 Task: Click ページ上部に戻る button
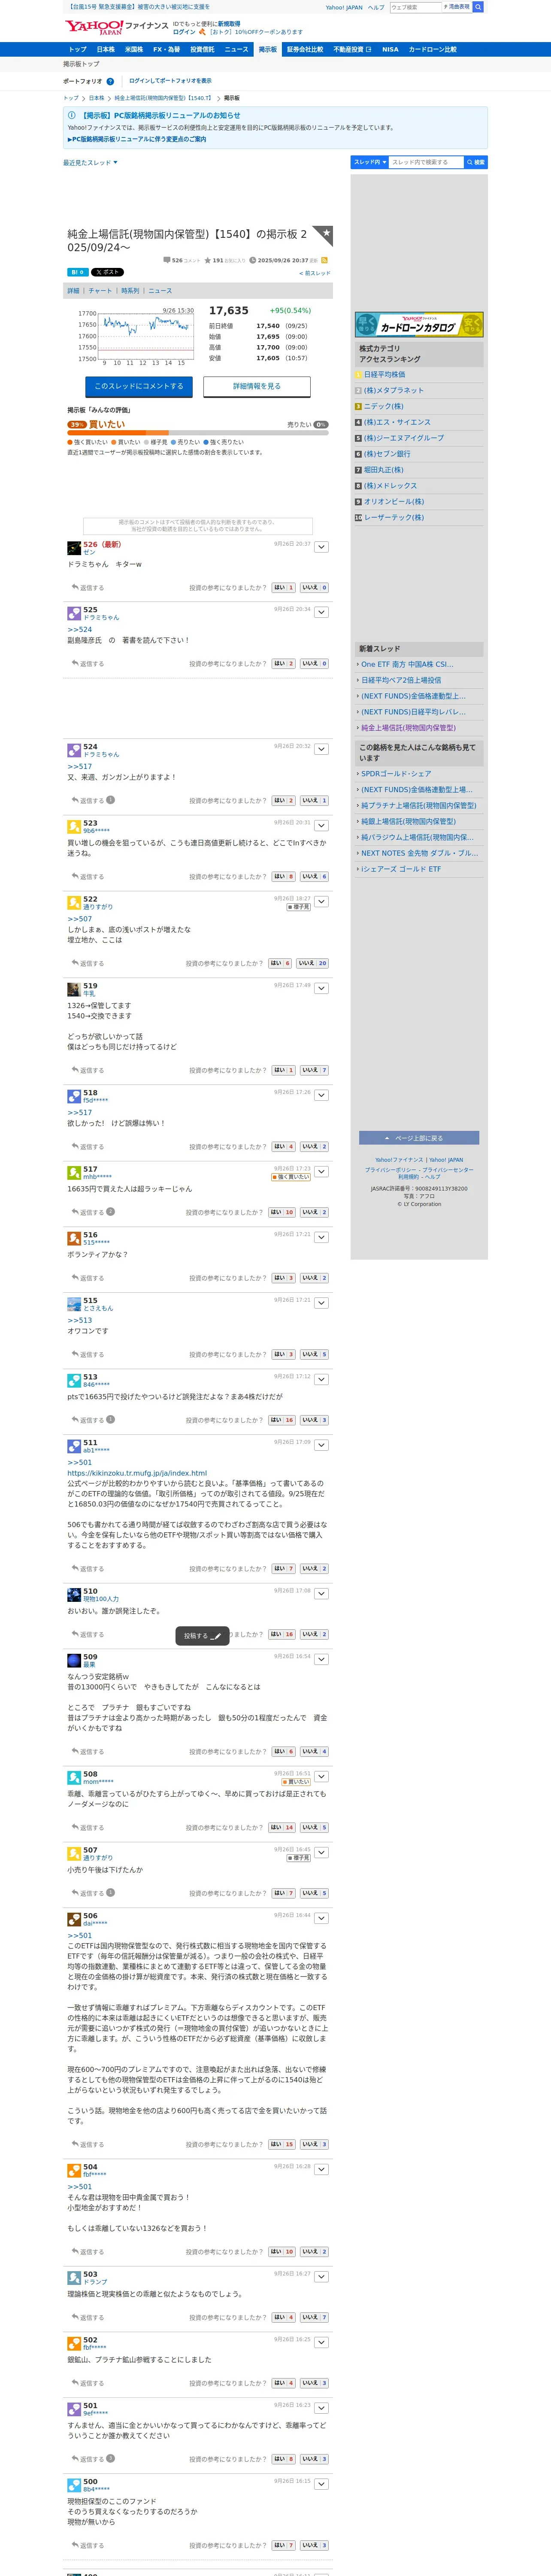[x=419, y=1138]
